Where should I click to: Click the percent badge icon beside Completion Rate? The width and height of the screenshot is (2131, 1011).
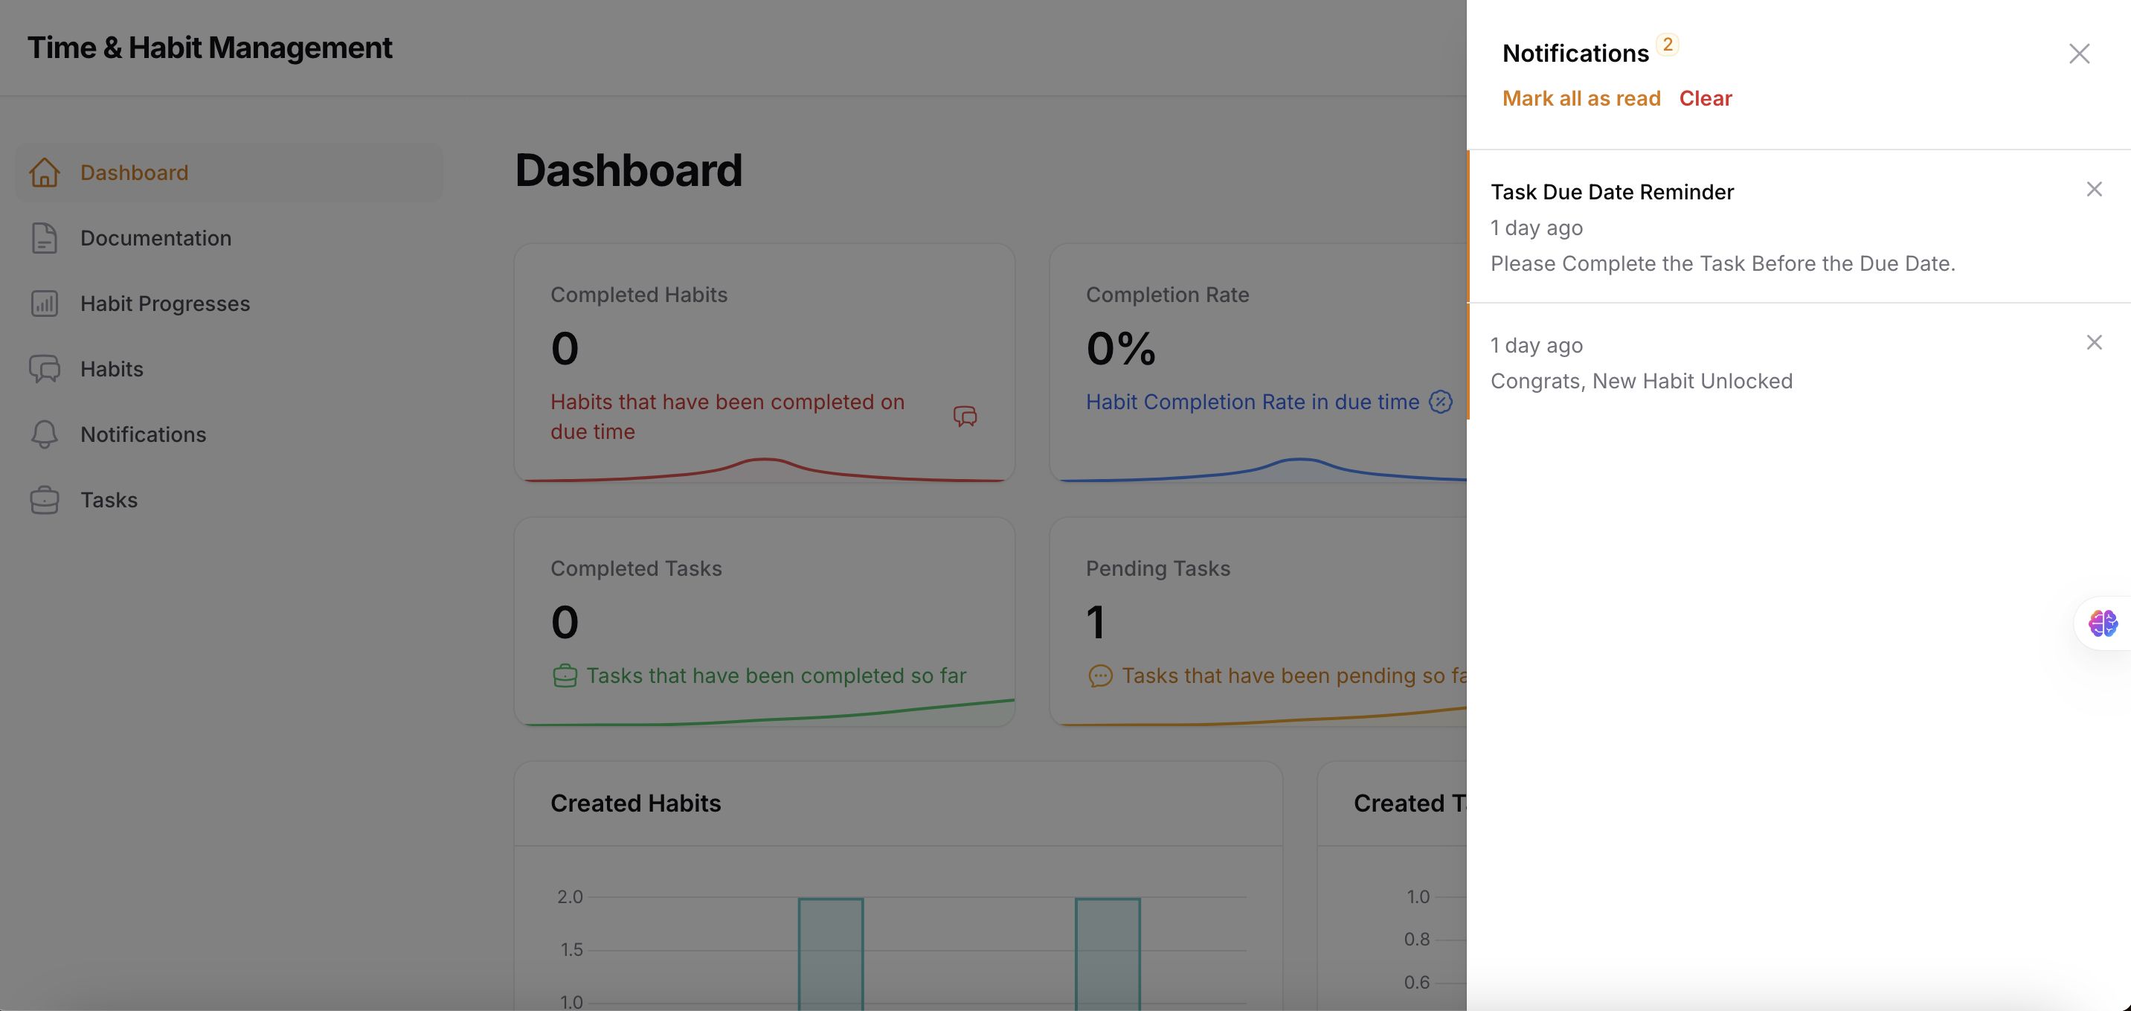pyautogui.click(x=1440, y=402)
